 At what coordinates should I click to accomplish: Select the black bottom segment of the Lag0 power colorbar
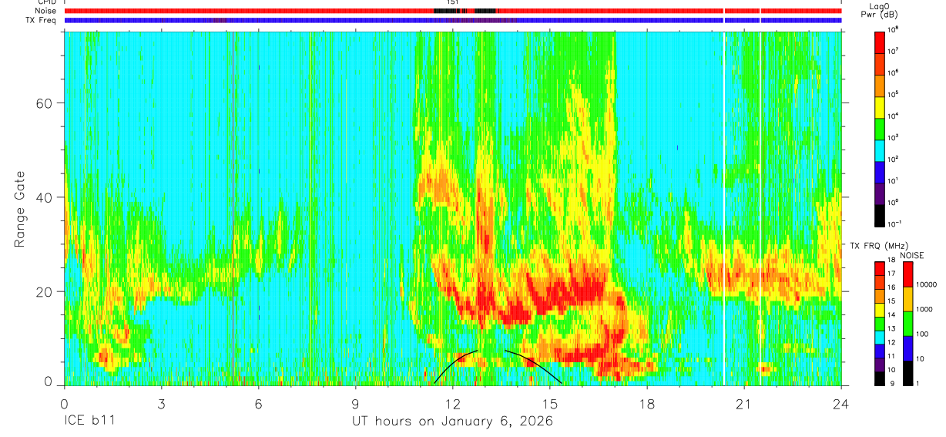pyautogui.click(x=881, y=214)
